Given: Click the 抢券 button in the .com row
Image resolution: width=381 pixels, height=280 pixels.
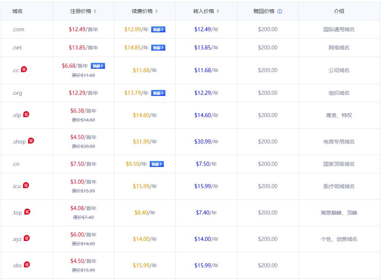Looking at the screenshot, I should [158, 29].
